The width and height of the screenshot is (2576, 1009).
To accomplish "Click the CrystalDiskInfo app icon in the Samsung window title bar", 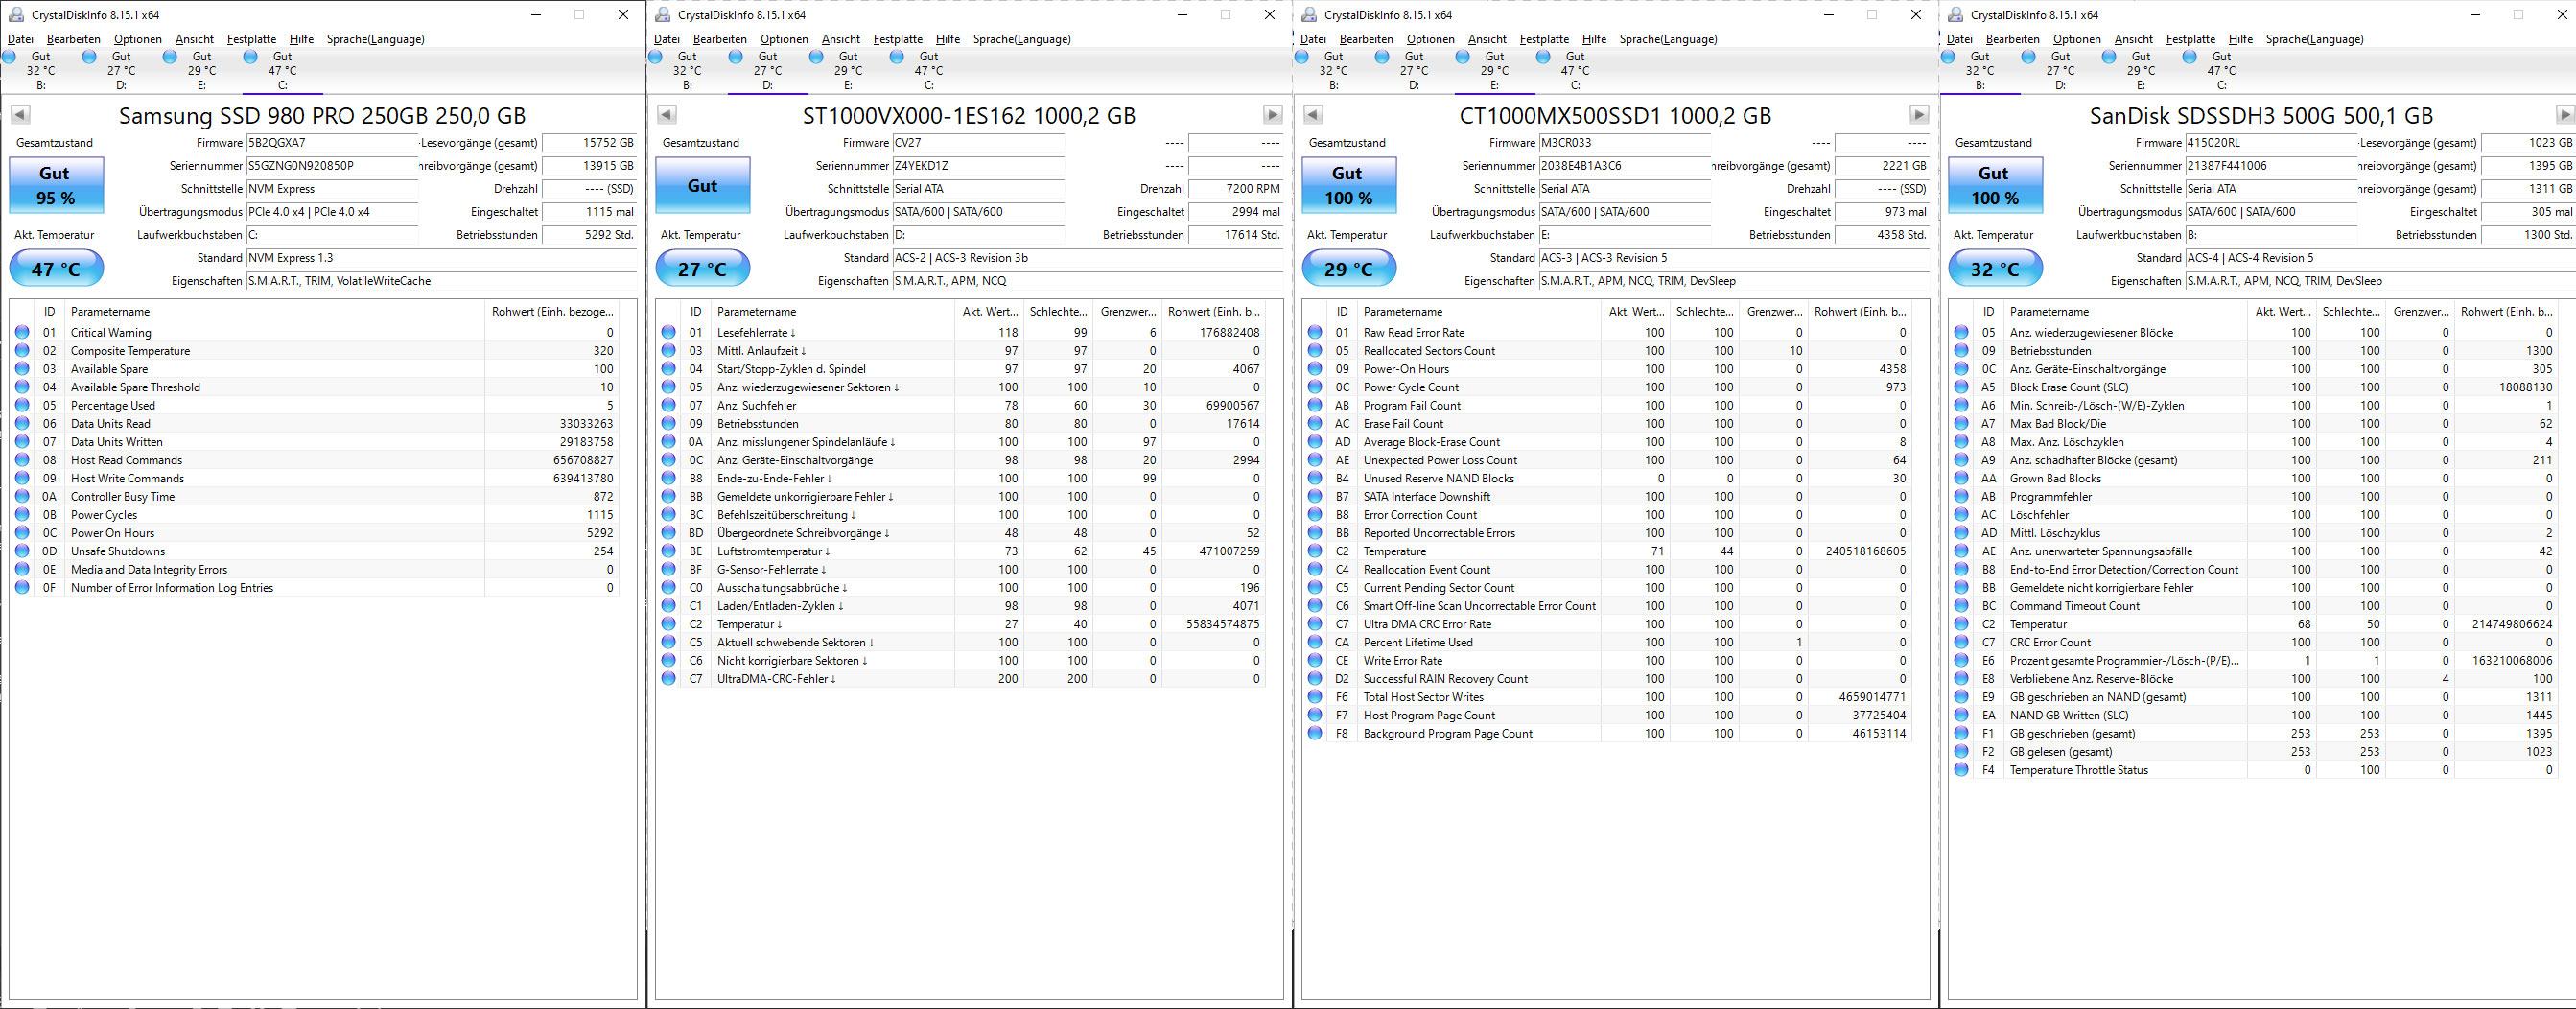I will point(16,15).
